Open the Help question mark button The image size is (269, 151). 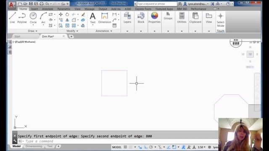pyautogui.click(x=228, y=4)
